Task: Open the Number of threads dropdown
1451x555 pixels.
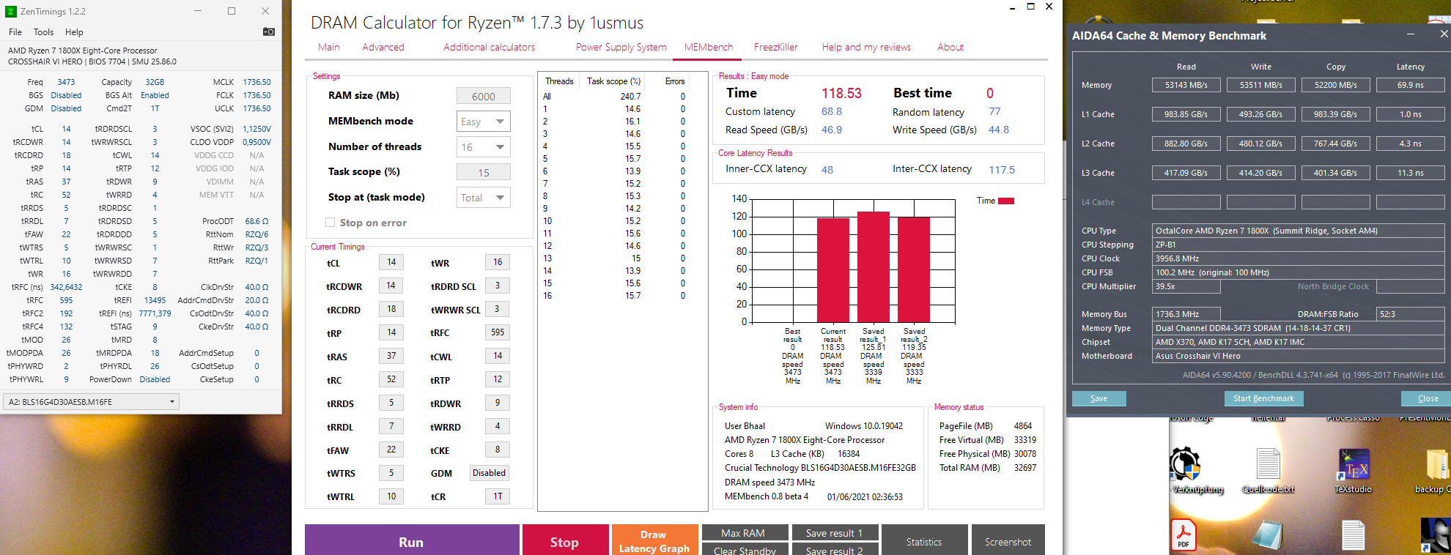Action: coord(484,147)
